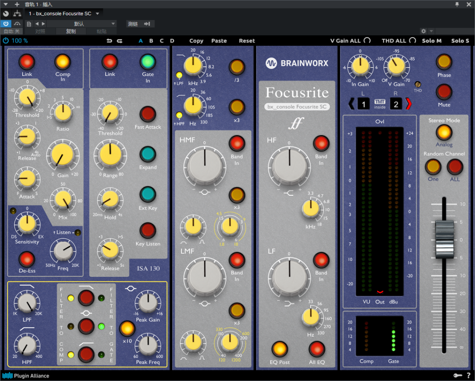Click the LPF /3 button

(237, 67)
